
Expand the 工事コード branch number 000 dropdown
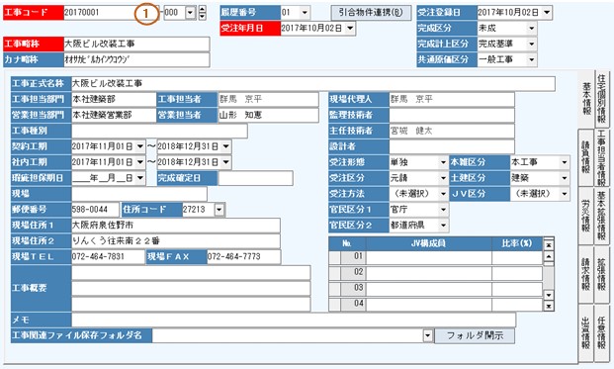click(x=190, y=13)
